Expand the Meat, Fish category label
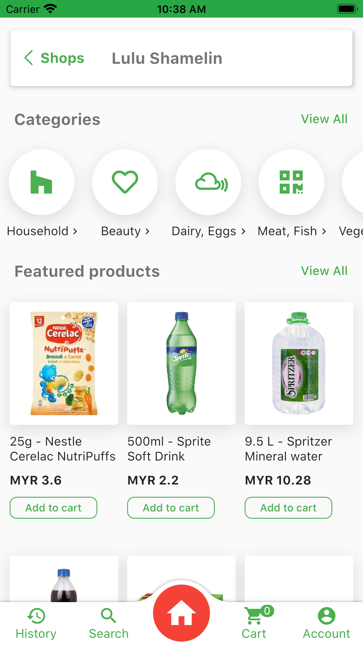Viewport: 363px width, 646px height. click(292, 231)
